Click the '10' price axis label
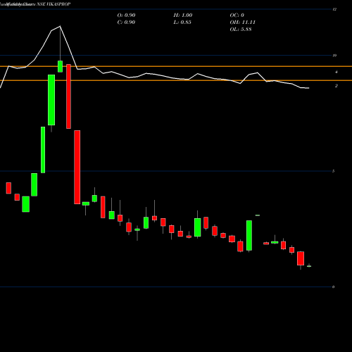The height and width of the screenshot is (352, 352). pos(334,56)
